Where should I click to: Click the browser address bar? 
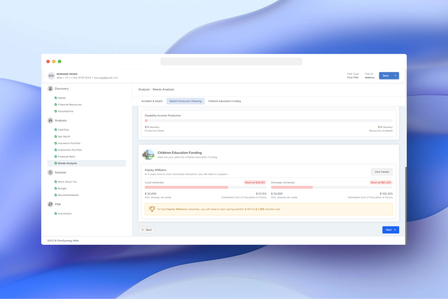(x=231, y=62)
